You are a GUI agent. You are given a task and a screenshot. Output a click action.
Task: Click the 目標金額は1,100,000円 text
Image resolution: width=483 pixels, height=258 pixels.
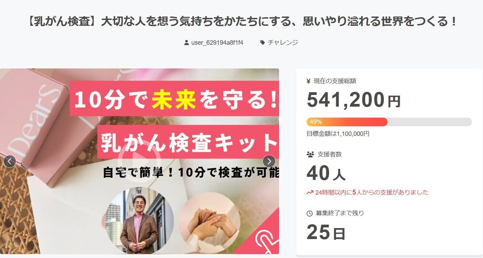(338, 133)
